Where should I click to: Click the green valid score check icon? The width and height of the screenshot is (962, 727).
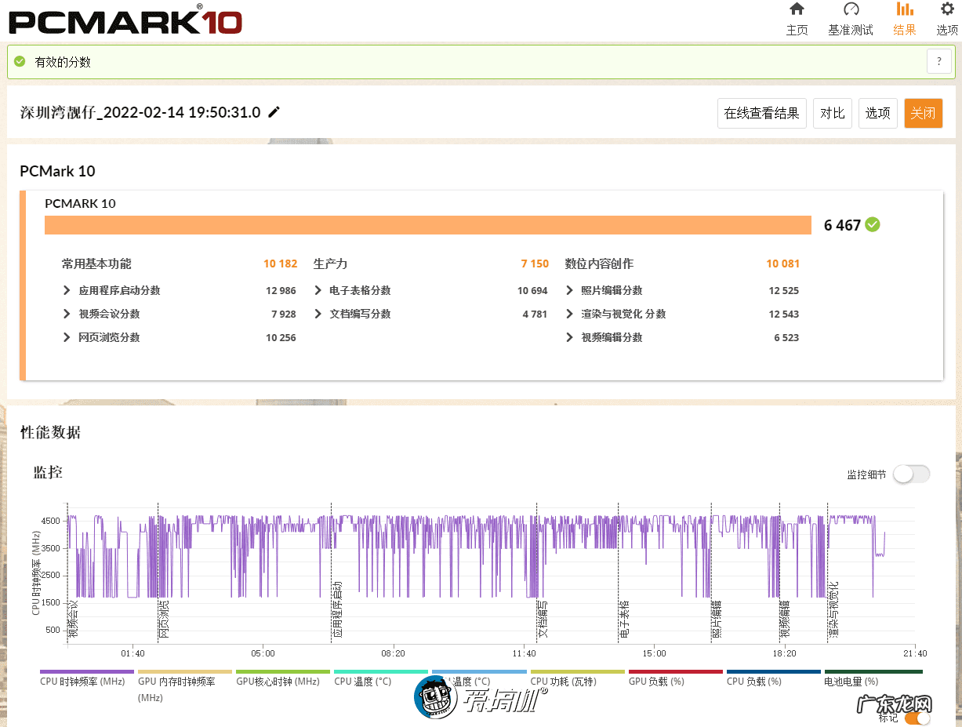[x=20, y=61]
